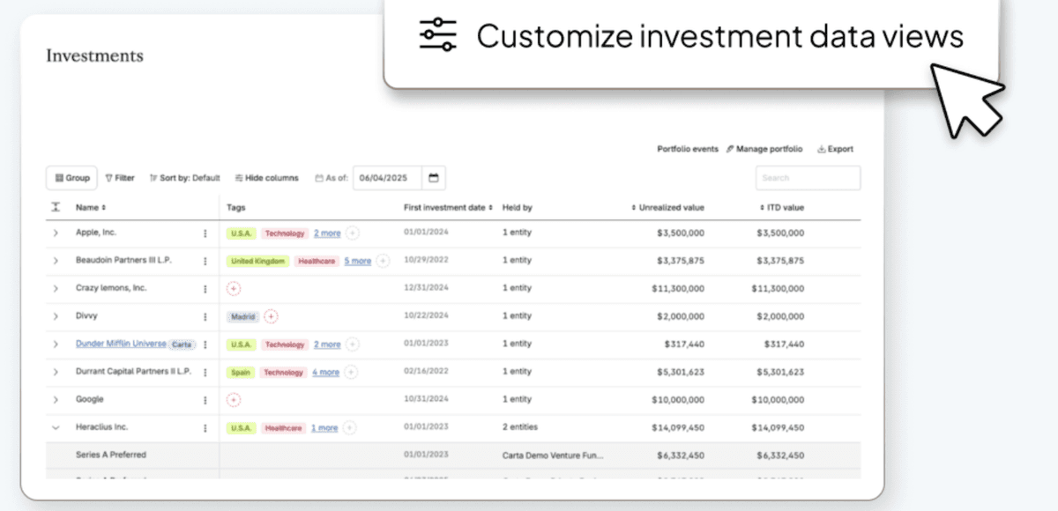Screen dimensions: 1058x511
Task: Collapse the Heraclius Inc. row
Action: [x=56, y=428]
